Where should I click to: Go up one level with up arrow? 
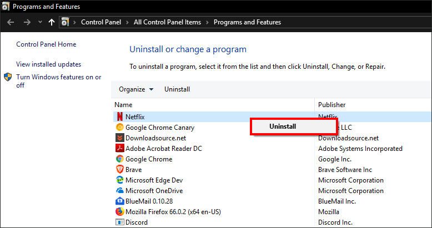52,22
